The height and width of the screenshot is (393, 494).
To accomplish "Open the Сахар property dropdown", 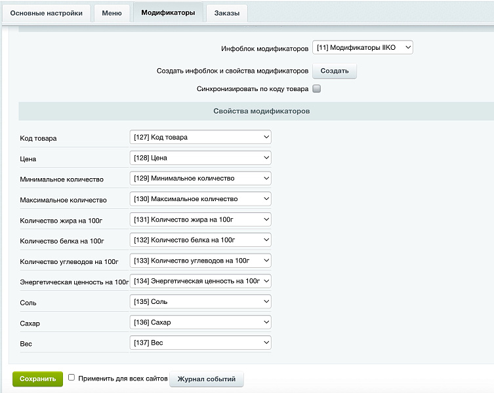I will point(201,322).
